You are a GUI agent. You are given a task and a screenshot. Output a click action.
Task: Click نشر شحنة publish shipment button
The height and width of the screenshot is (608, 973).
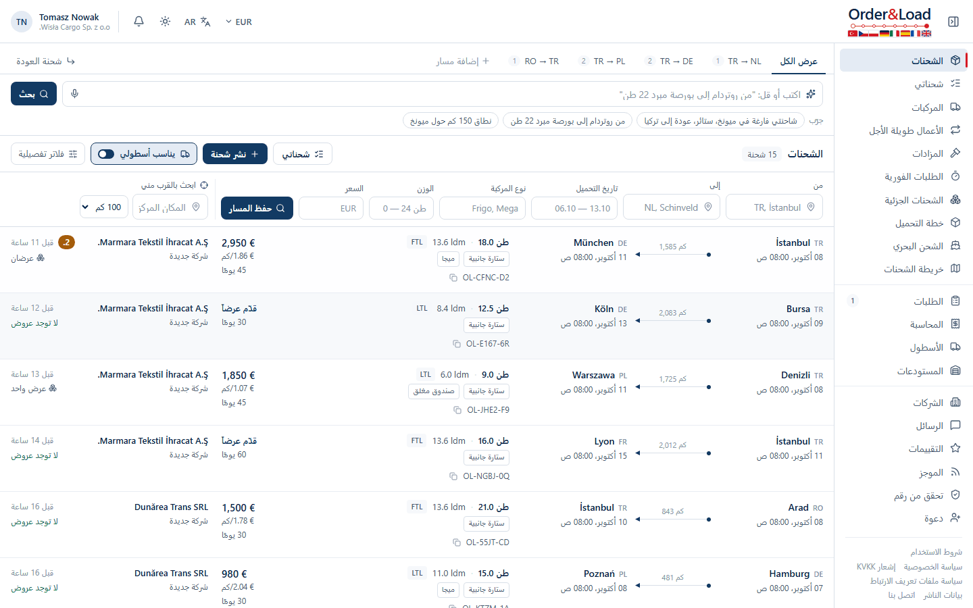(x=234, y=154)
